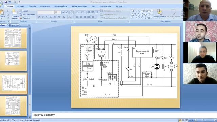The width and height of the screenshot is (217, 122).
Task: Toggle align text right
Action: [85, 17]
